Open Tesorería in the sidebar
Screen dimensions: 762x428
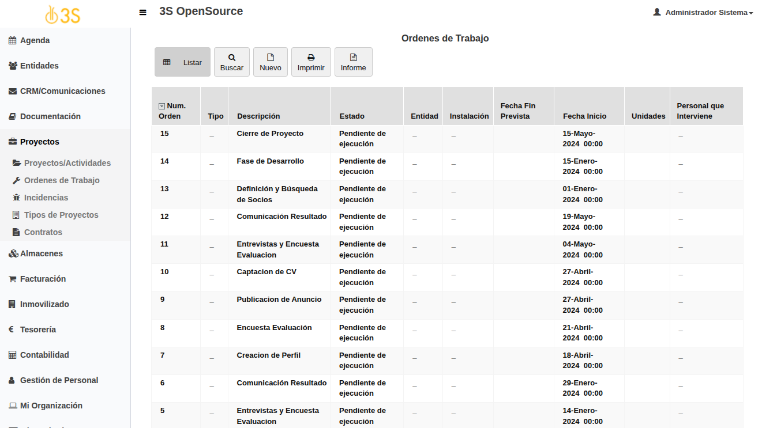[x=38, y=329]
